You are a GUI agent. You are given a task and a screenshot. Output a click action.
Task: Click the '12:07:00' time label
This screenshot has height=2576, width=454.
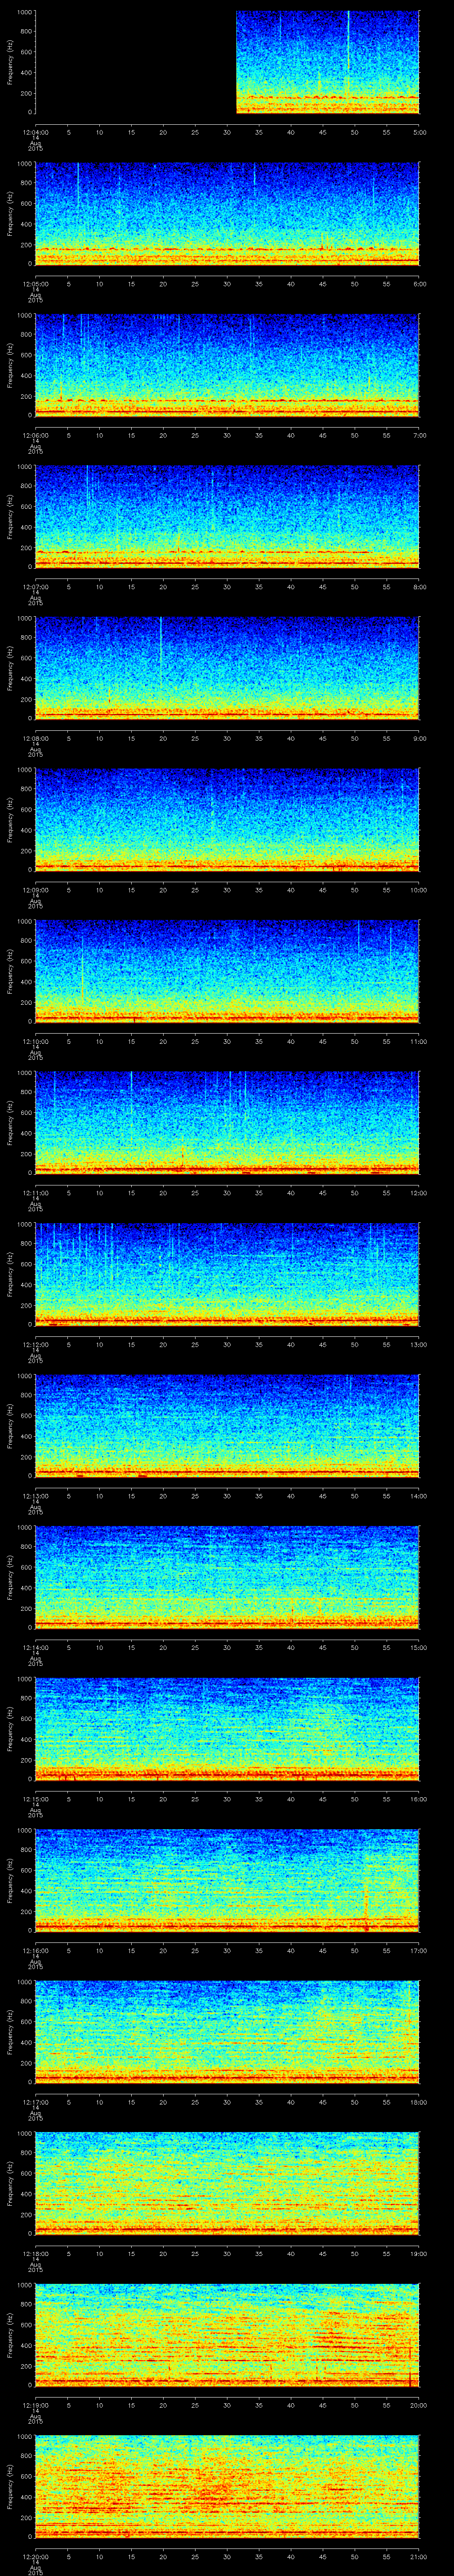35,587
